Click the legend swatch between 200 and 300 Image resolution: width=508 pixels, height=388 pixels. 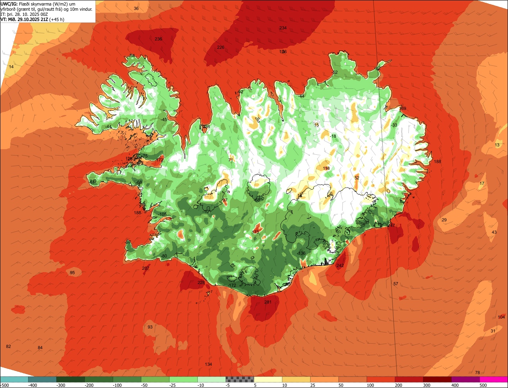point(409,379)
